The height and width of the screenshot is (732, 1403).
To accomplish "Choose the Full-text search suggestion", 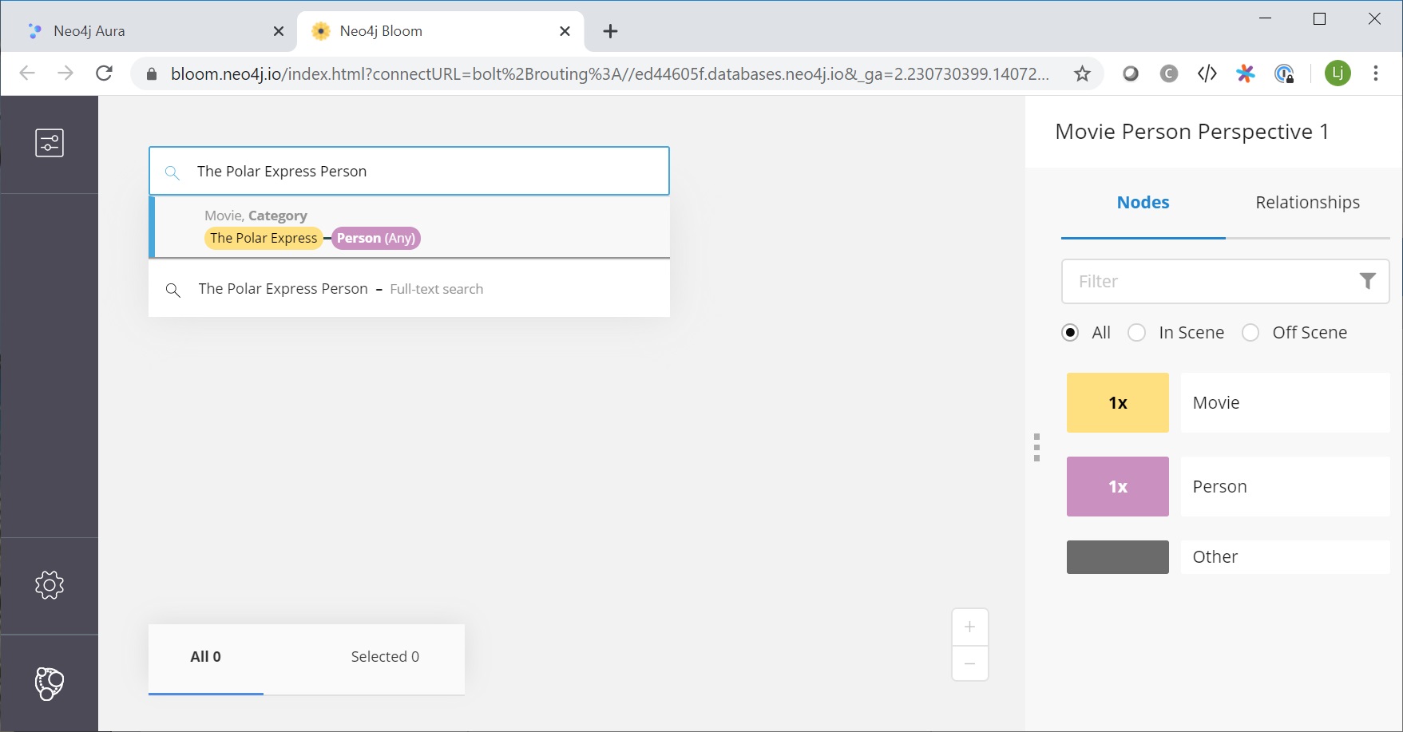I will (410, 289).
